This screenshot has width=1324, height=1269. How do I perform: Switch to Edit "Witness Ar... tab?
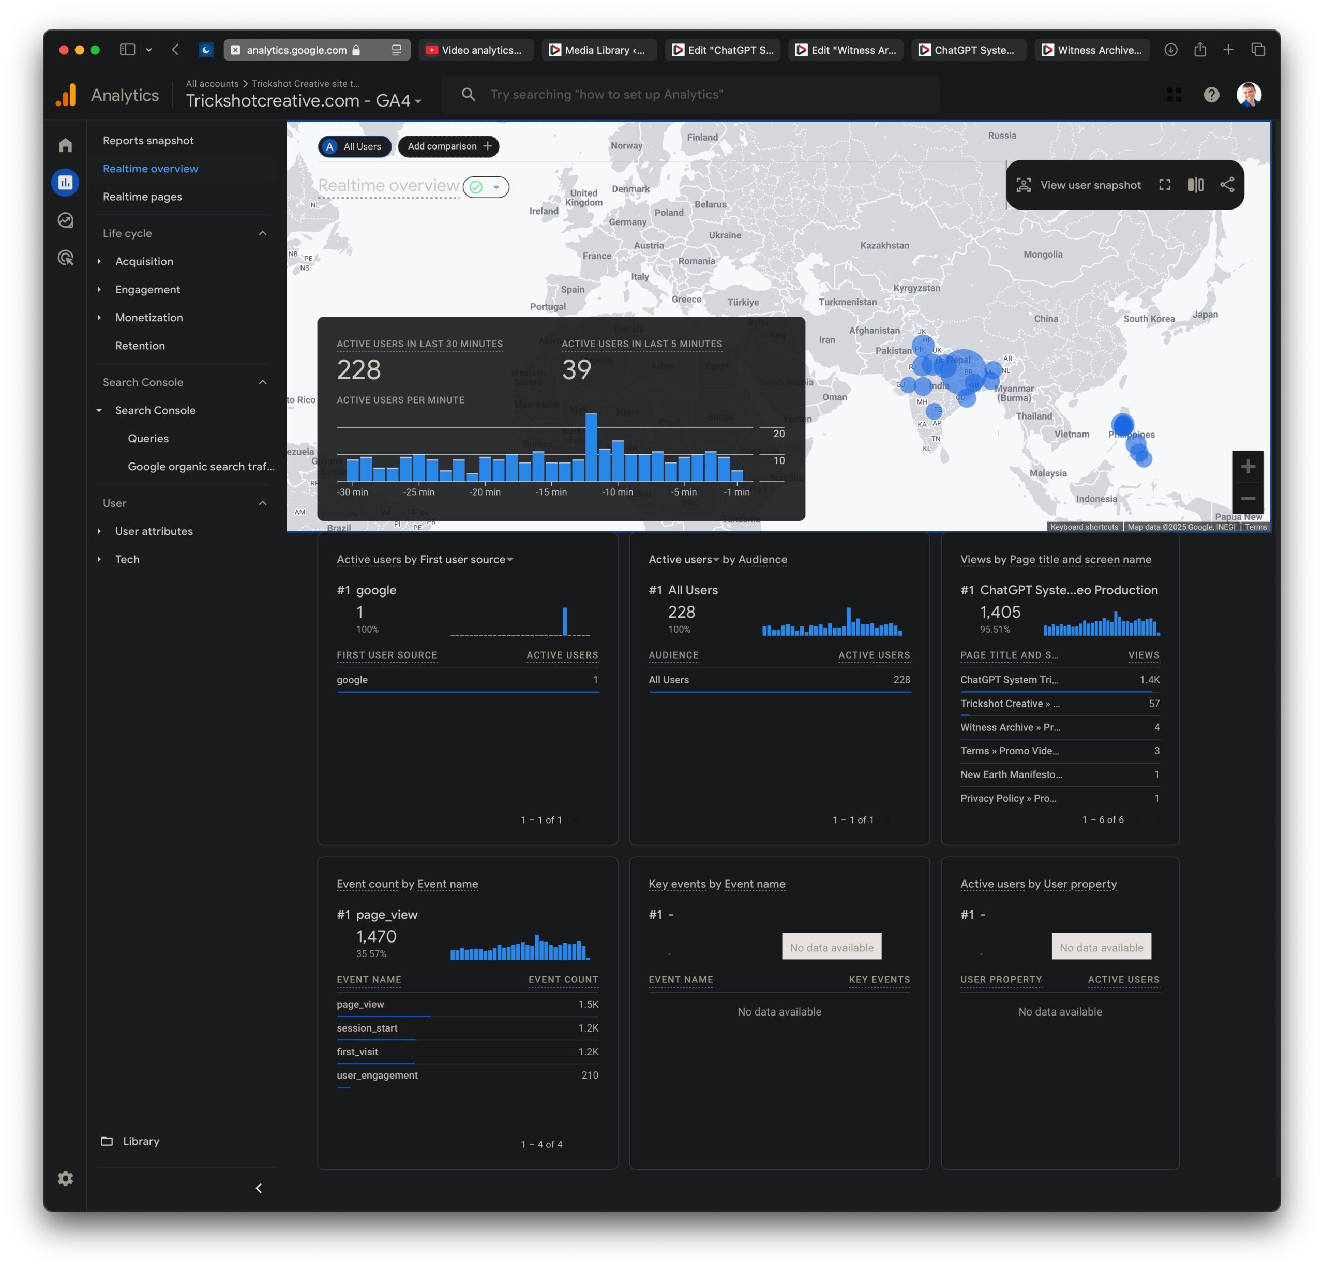pos(846,50)
